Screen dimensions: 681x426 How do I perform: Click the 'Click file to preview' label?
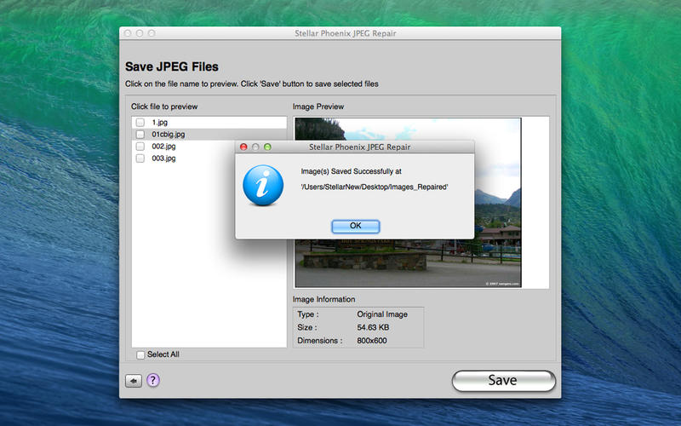click(x=164, y=106)
